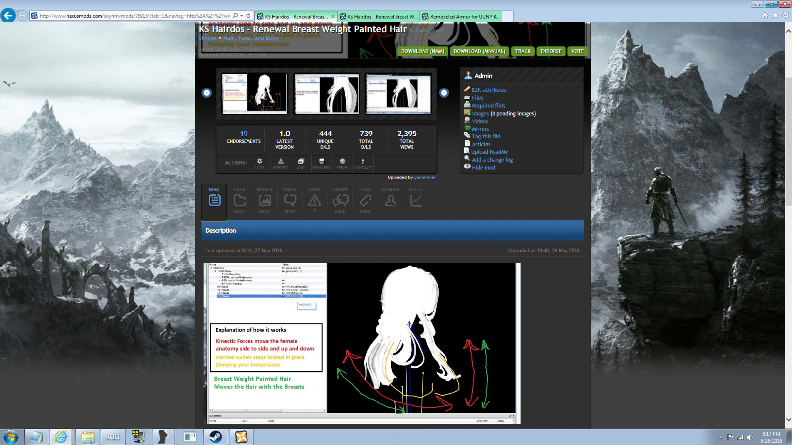Image resolution: width=792 pixels, height=445 pixels.
Task: Click the address bar URL field
Action: pos(134,16)
